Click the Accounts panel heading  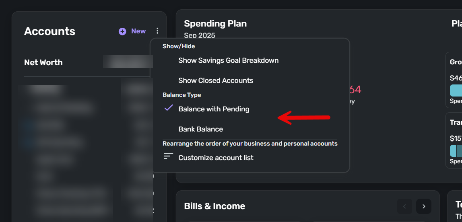[49, 31]
